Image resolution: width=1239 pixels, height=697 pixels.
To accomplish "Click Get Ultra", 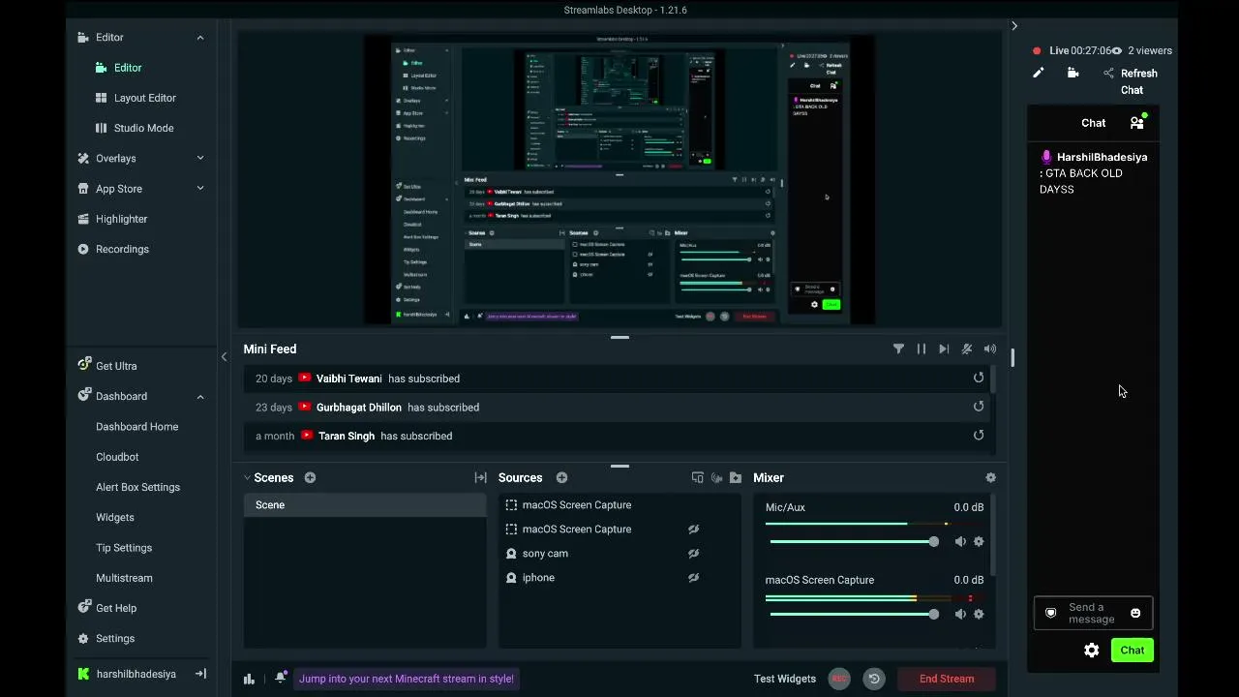I will (x=116, y=366).
